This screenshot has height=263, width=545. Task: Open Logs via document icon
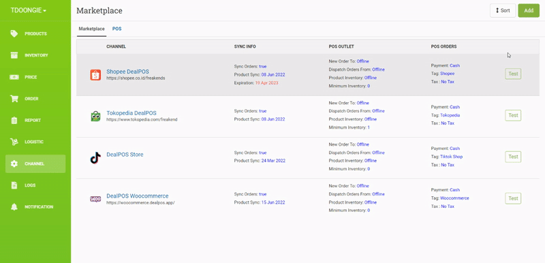tap(14, 185)
